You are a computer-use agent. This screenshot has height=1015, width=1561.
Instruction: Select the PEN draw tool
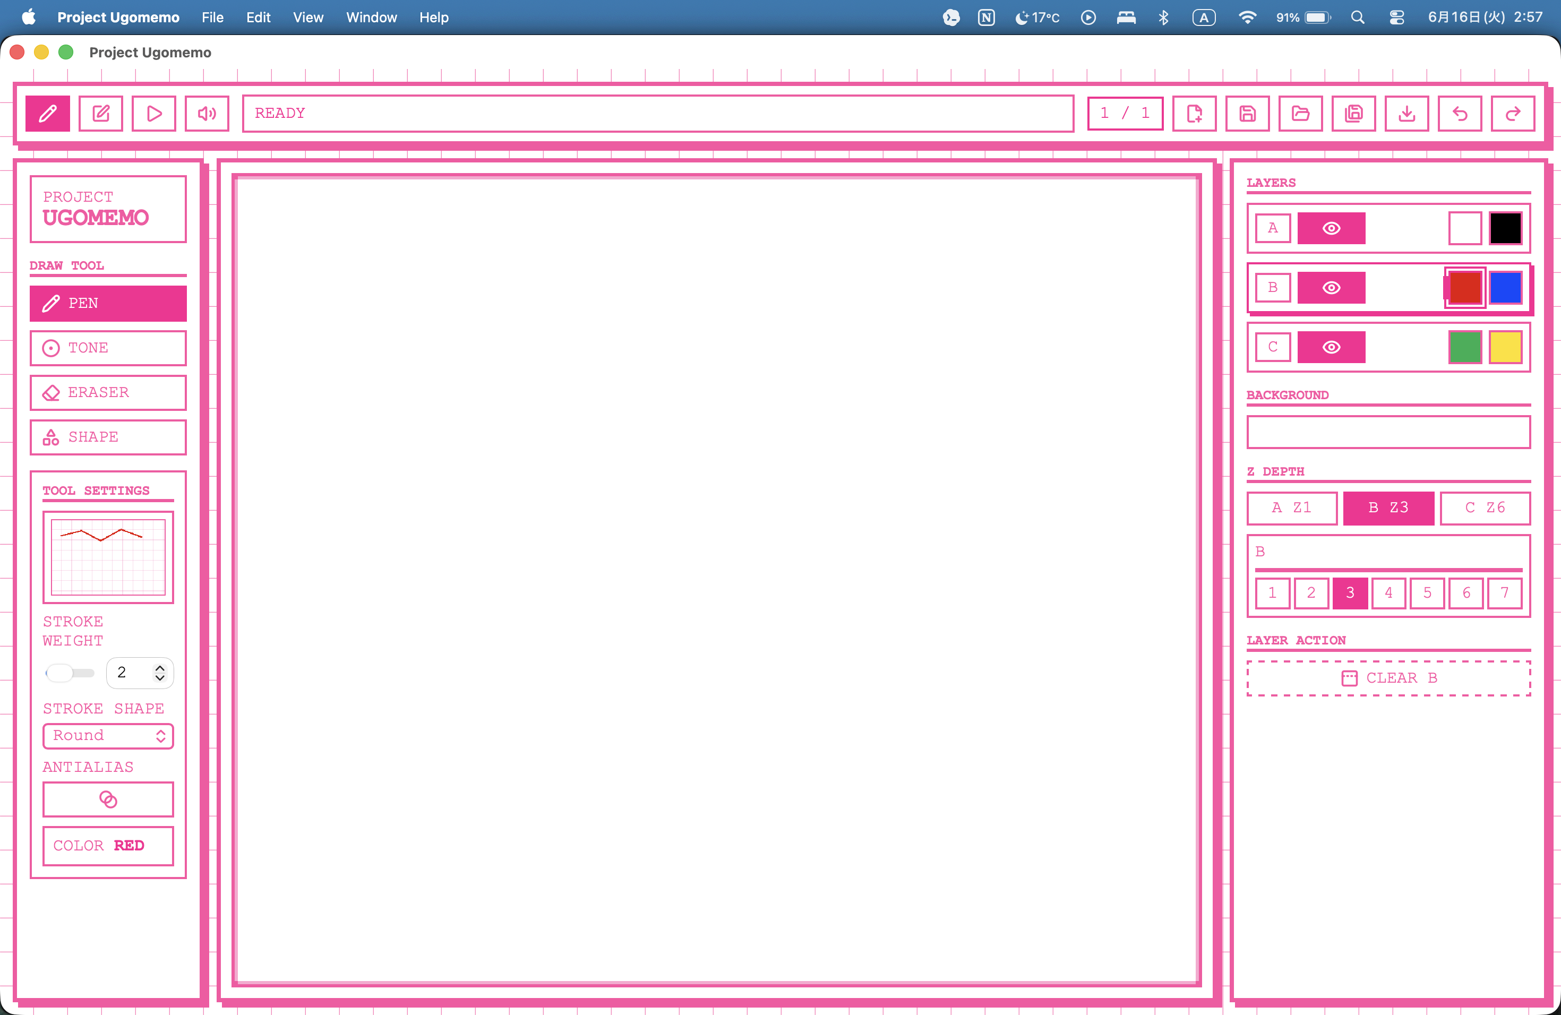point(108,304)
